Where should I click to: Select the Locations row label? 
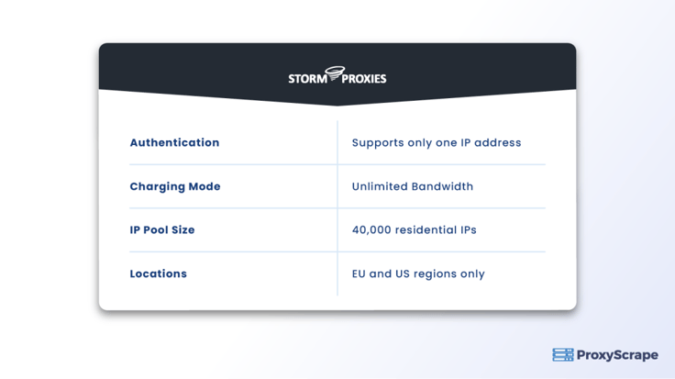158,273
